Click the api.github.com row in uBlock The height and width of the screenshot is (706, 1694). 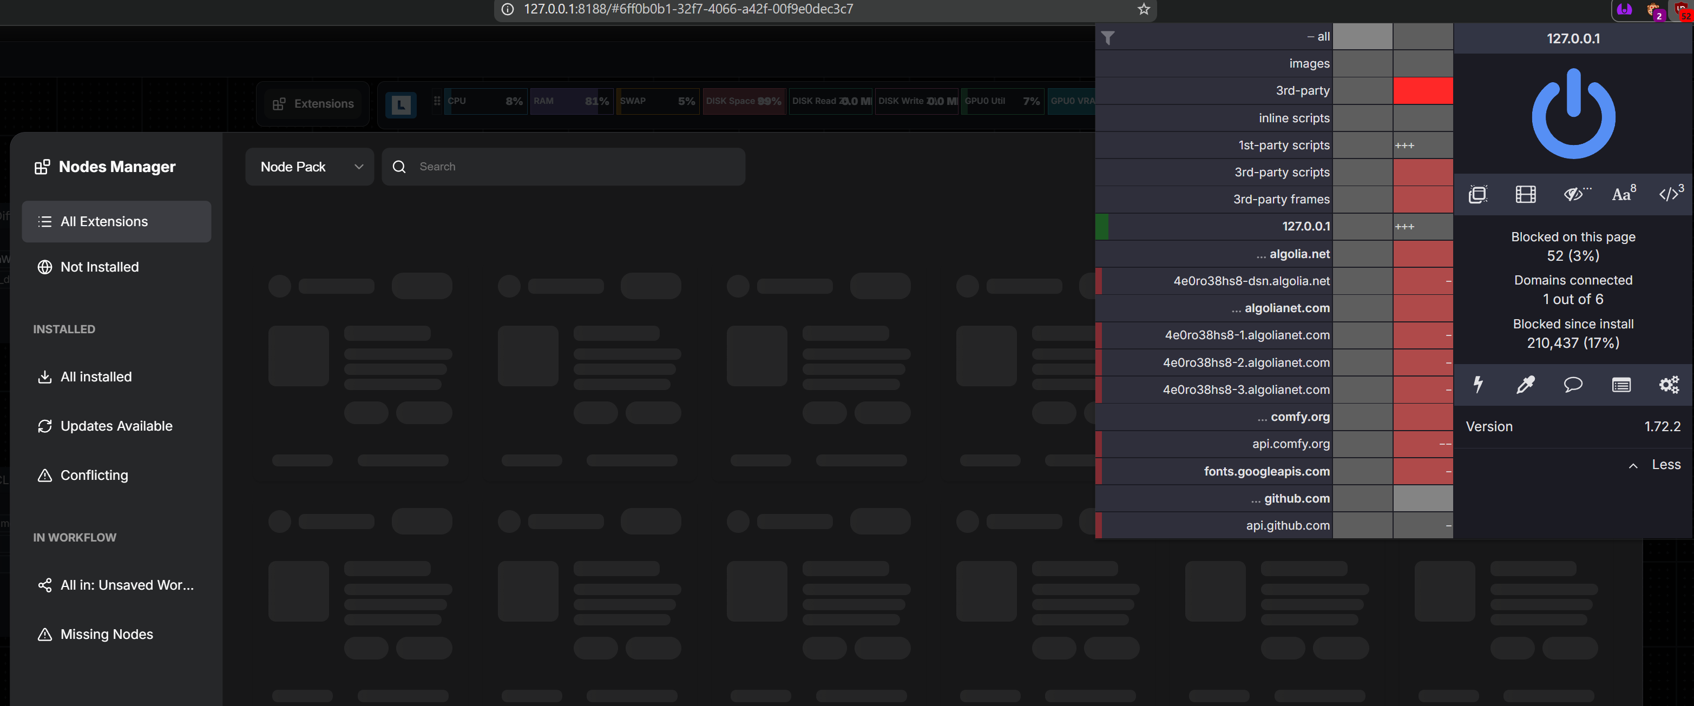click(1214, 525)
